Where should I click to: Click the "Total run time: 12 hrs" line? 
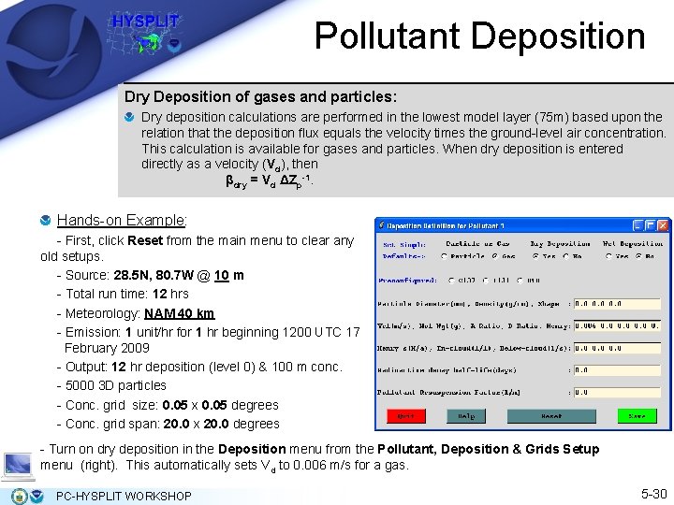click(x=123, y=295)
